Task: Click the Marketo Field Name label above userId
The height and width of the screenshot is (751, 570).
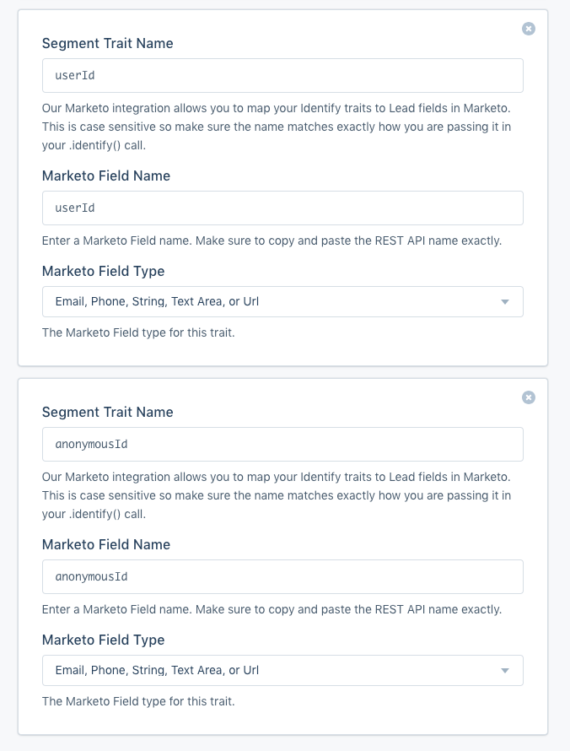Action: tap(106, 176)
